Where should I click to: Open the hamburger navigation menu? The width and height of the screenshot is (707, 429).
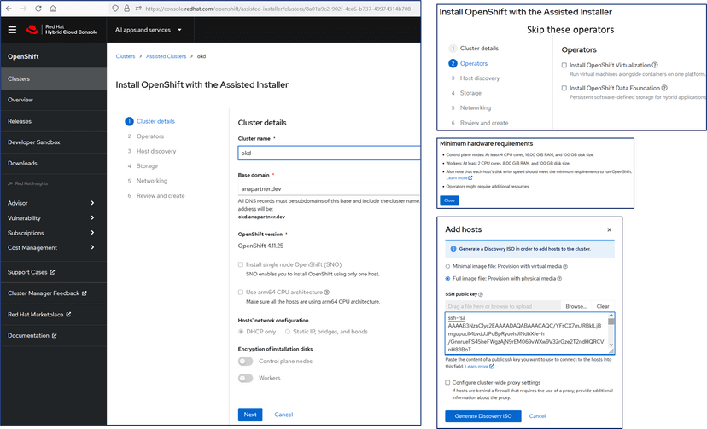12,30
